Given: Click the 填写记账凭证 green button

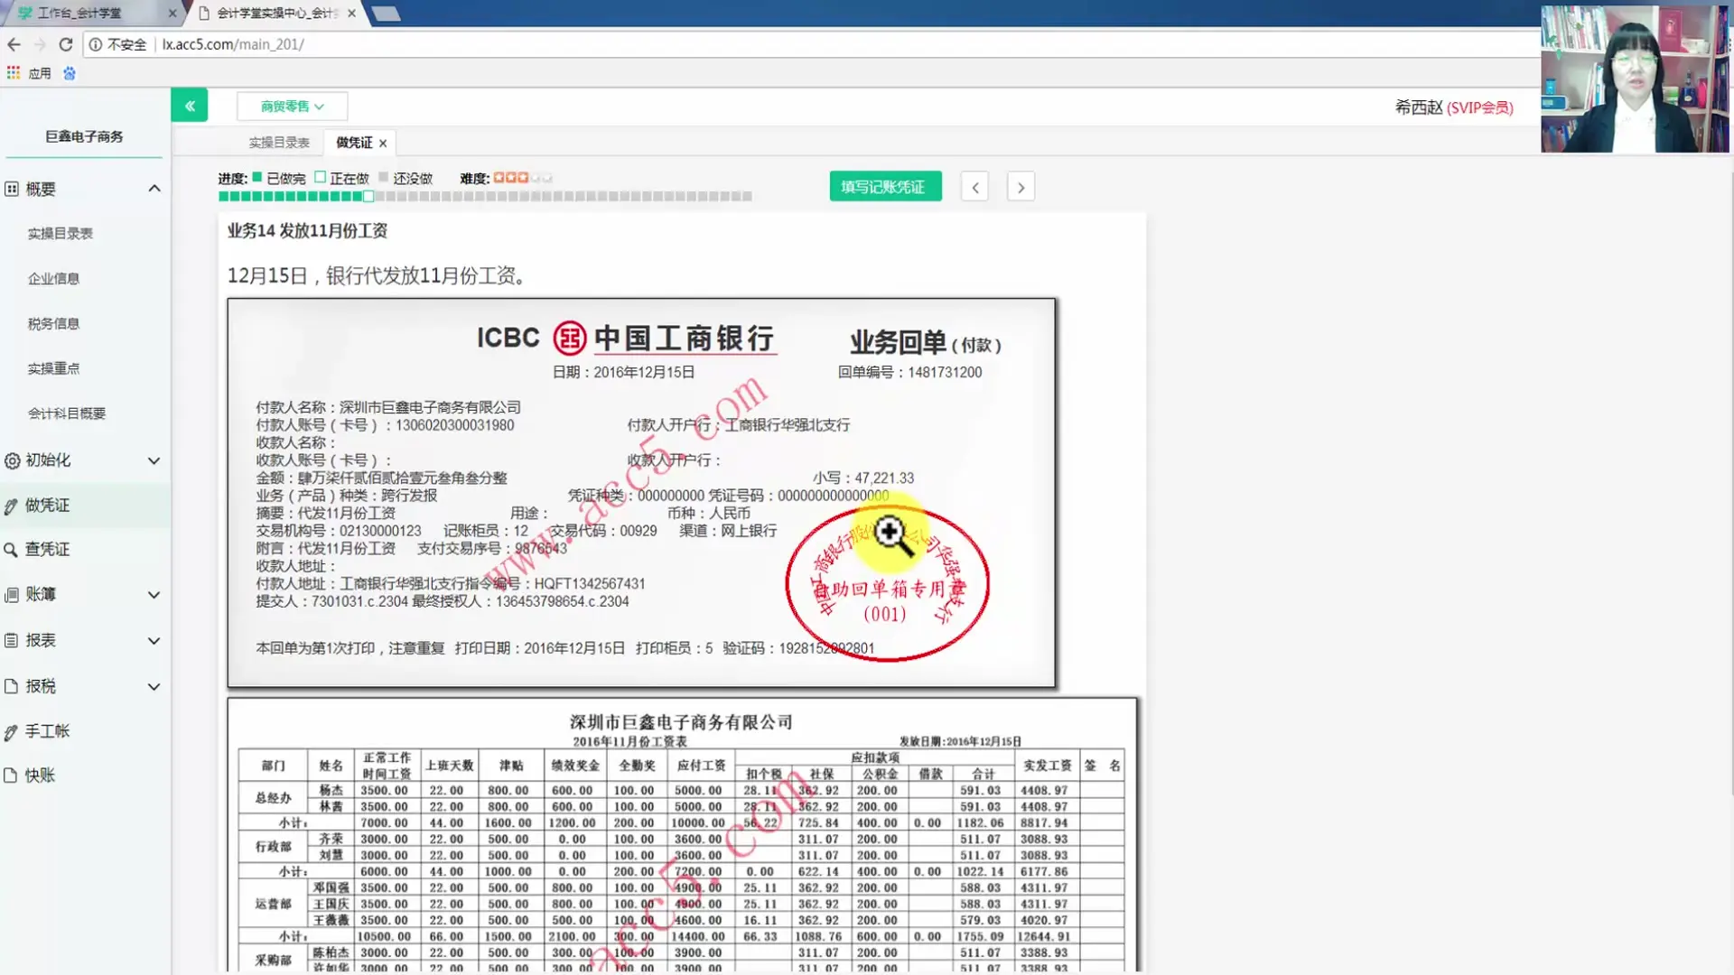Looking at the screenshot, I should coord(885,186).
